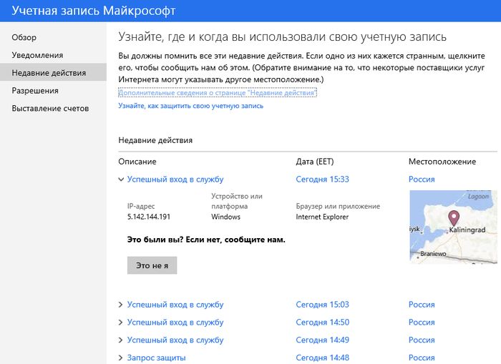This screenshot has width=501, height=364.
Task: Open 'Дополнительные сведения о странице' link
Action: coord(217,93)
